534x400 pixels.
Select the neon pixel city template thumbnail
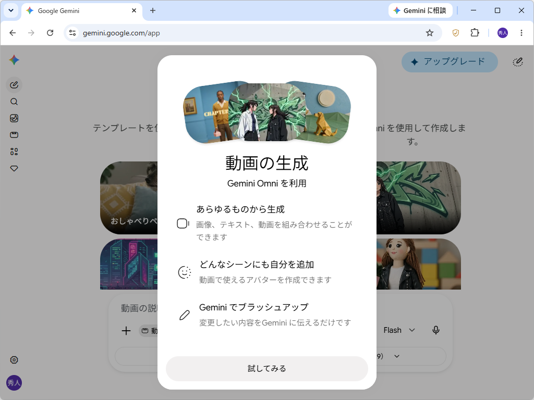pos(129,264)
